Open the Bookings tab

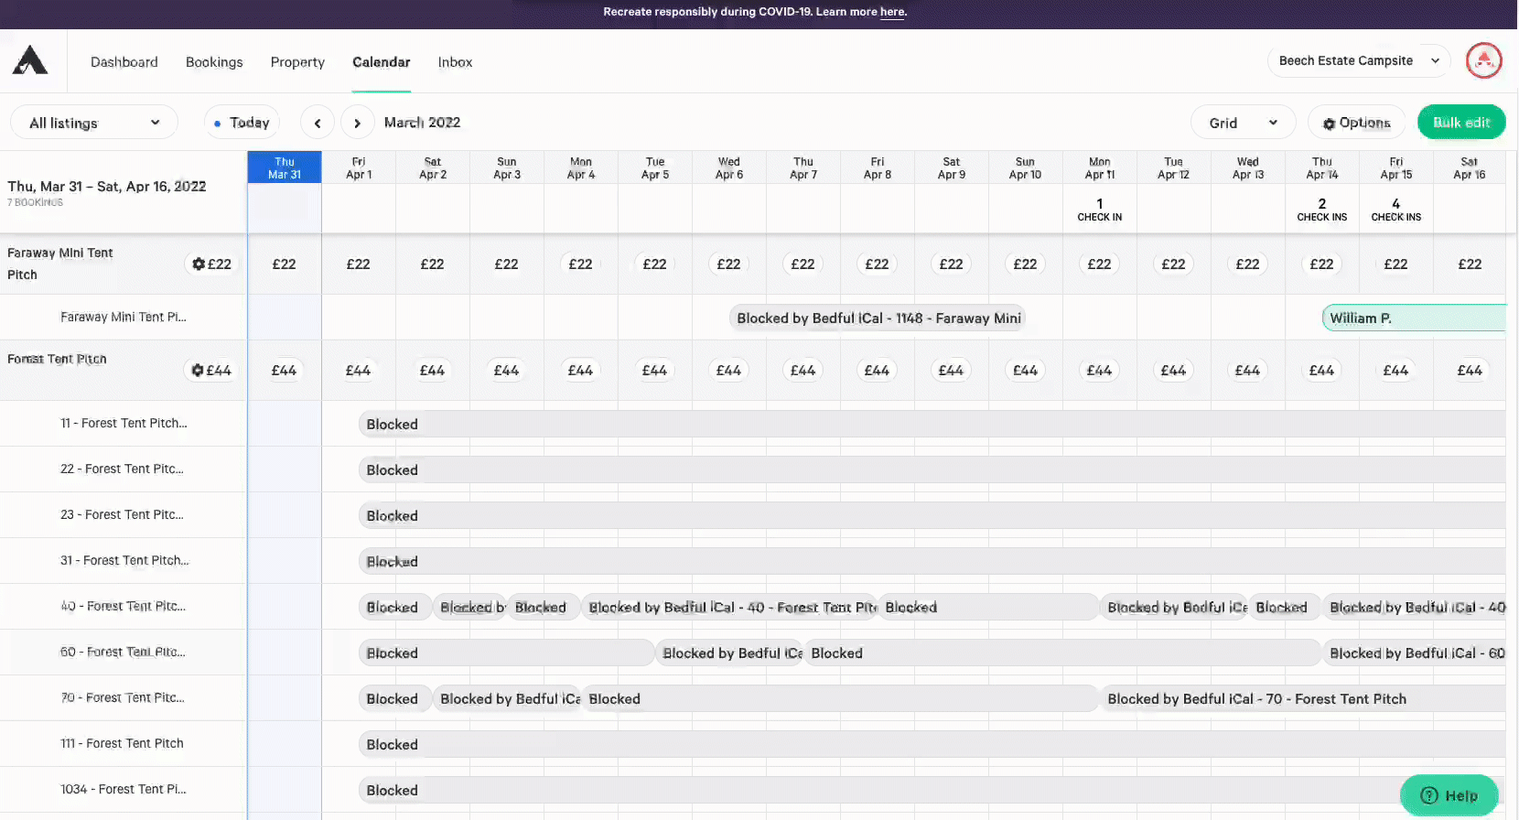pyautogui.click(x=214, y=62)
